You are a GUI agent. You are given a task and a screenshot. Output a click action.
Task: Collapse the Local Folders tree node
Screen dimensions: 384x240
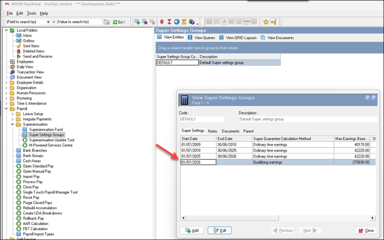coord(7,30)
